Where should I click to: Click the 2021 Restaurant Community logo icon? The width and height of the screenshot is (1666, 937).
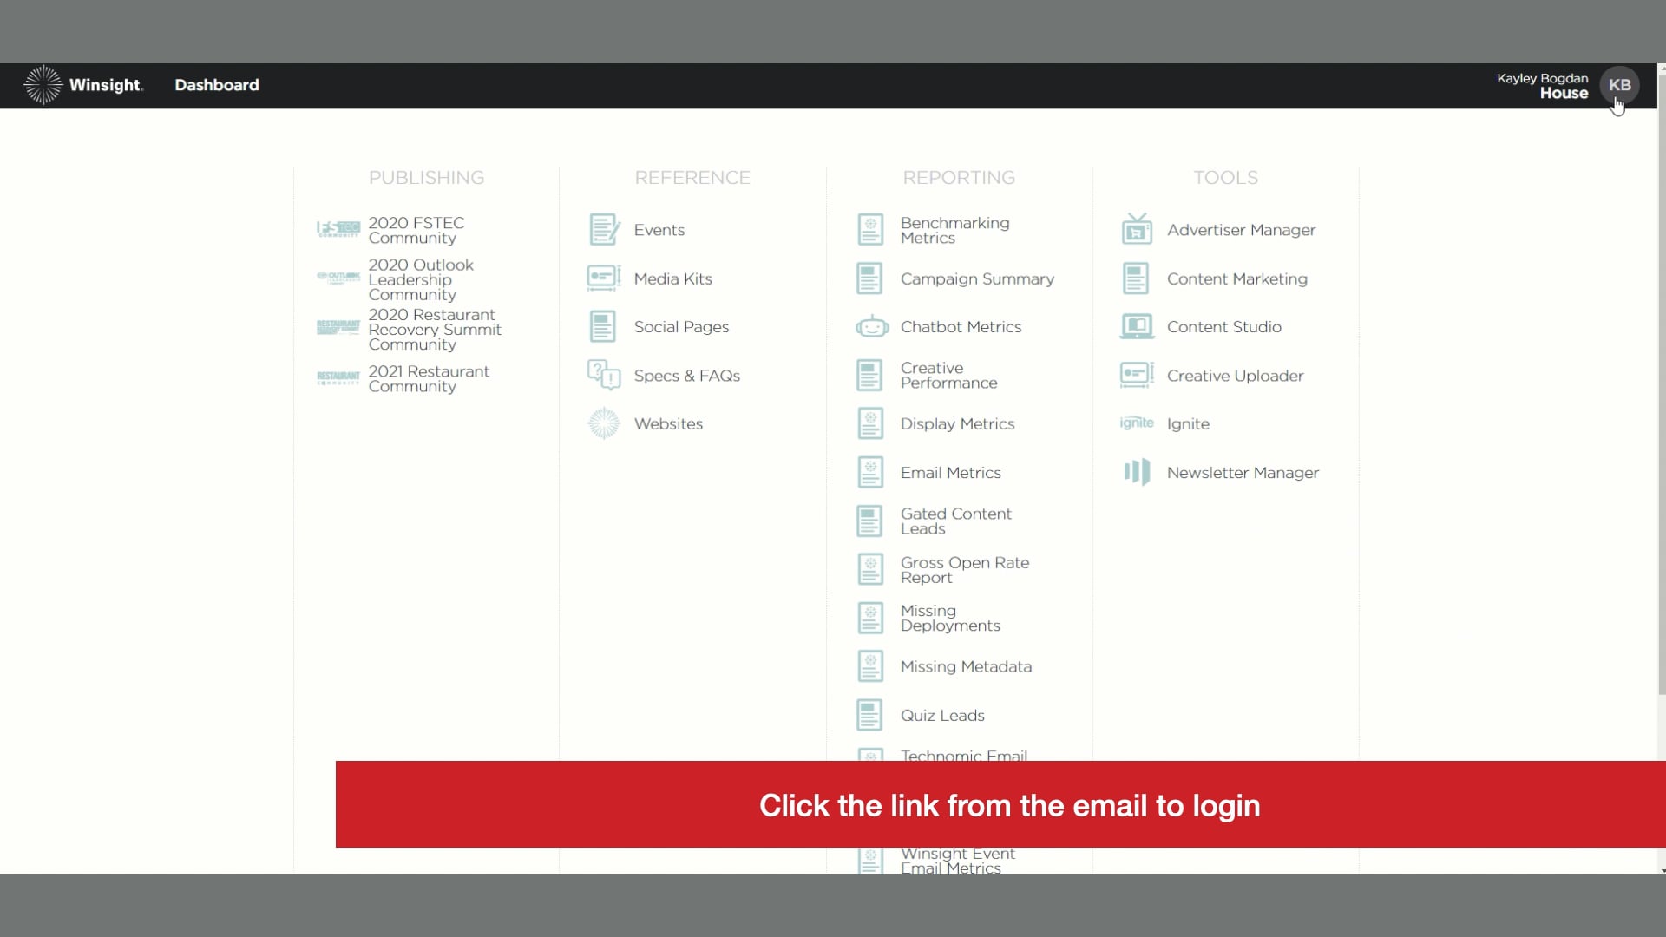point(338,378)
